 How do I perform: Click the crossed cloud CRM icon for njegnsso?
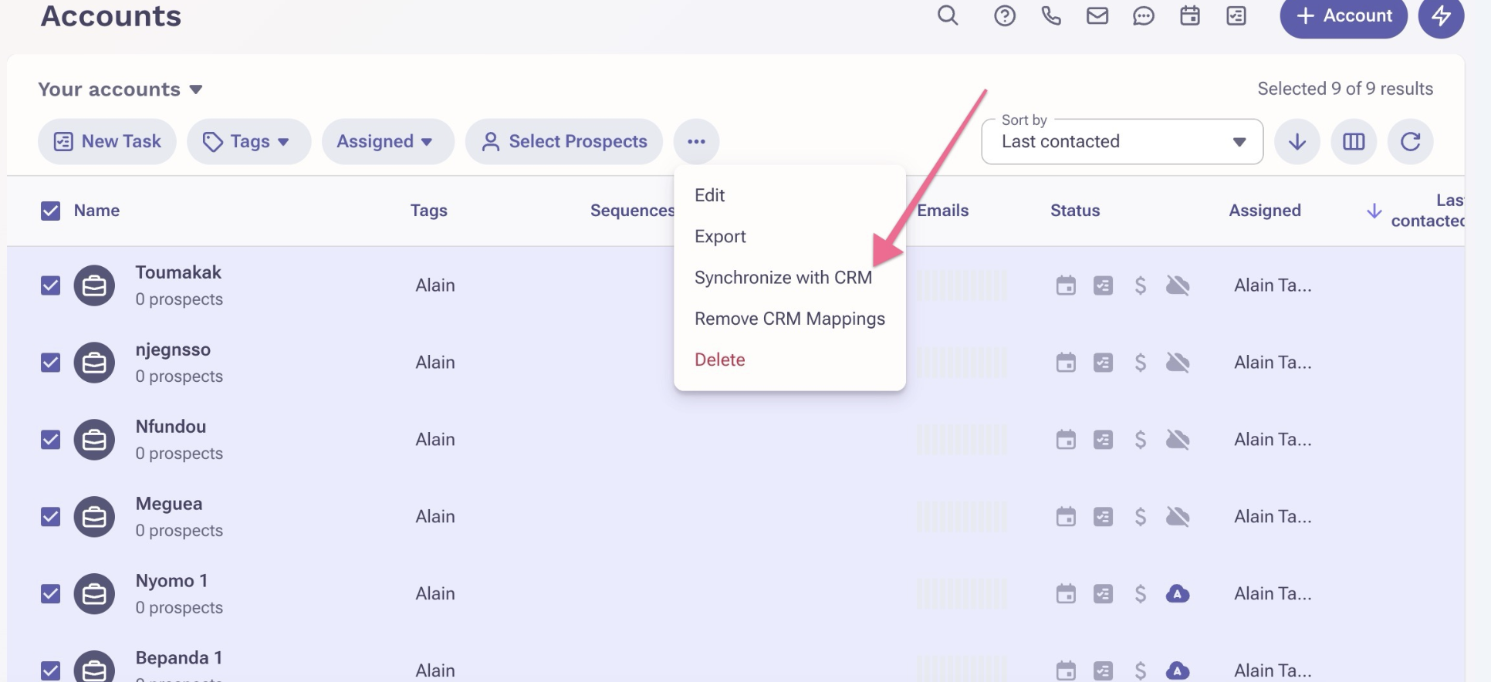1178,363
